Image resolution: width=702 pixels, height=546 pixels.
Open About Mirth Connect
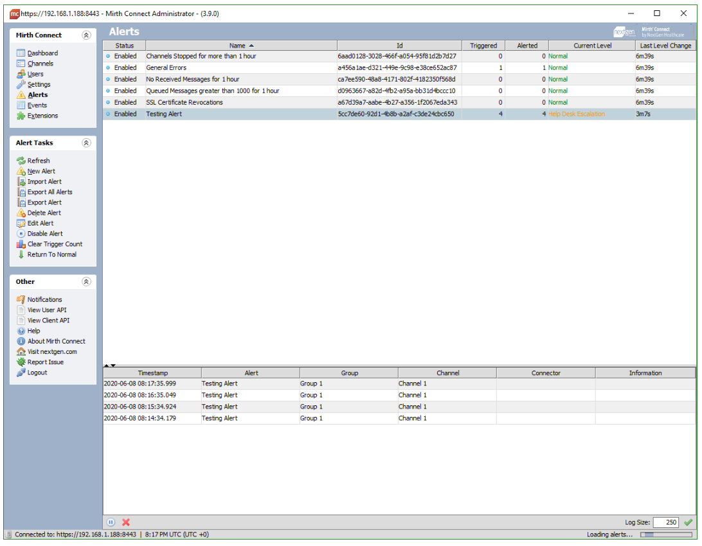pyautogui.click(x=51, y=341)
